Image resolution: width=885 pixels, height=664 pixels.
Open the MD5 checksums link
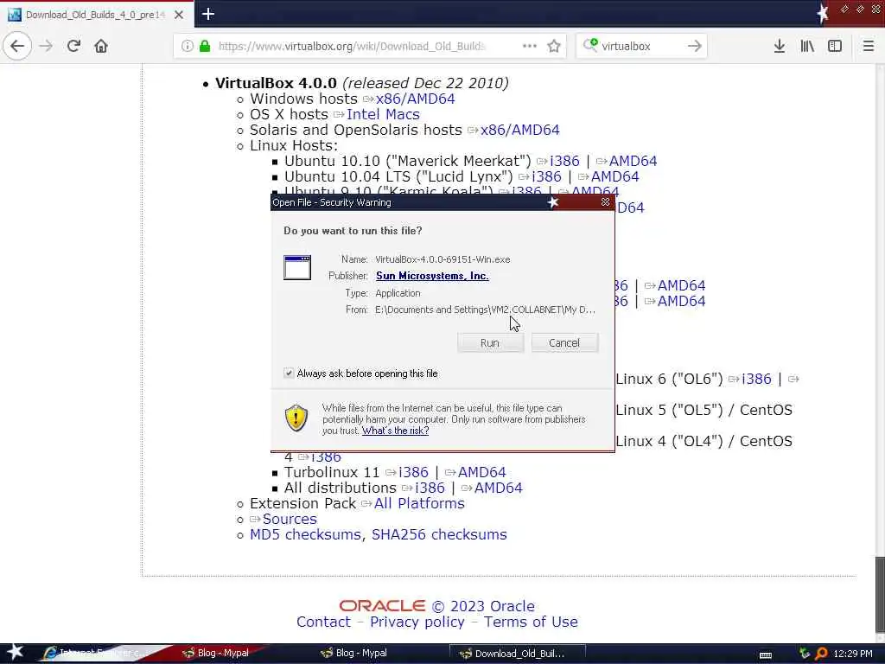305,534
